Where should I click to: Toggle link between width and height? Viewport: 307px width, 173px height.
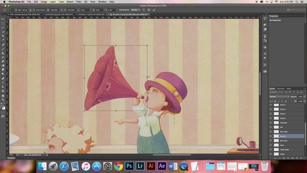(x=61, y=10)
